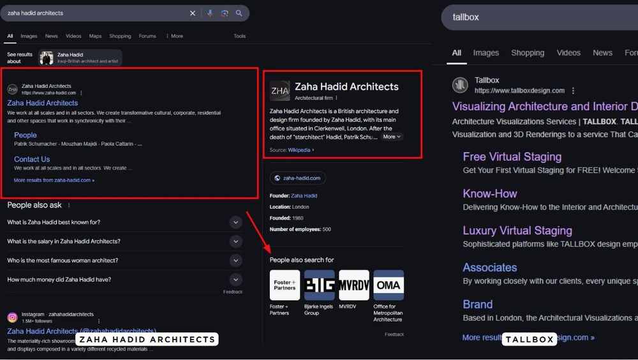This screenshot has height=360, width=638.
Task: Click ZHA logo in knowledge panel
Action: point(280,91)
